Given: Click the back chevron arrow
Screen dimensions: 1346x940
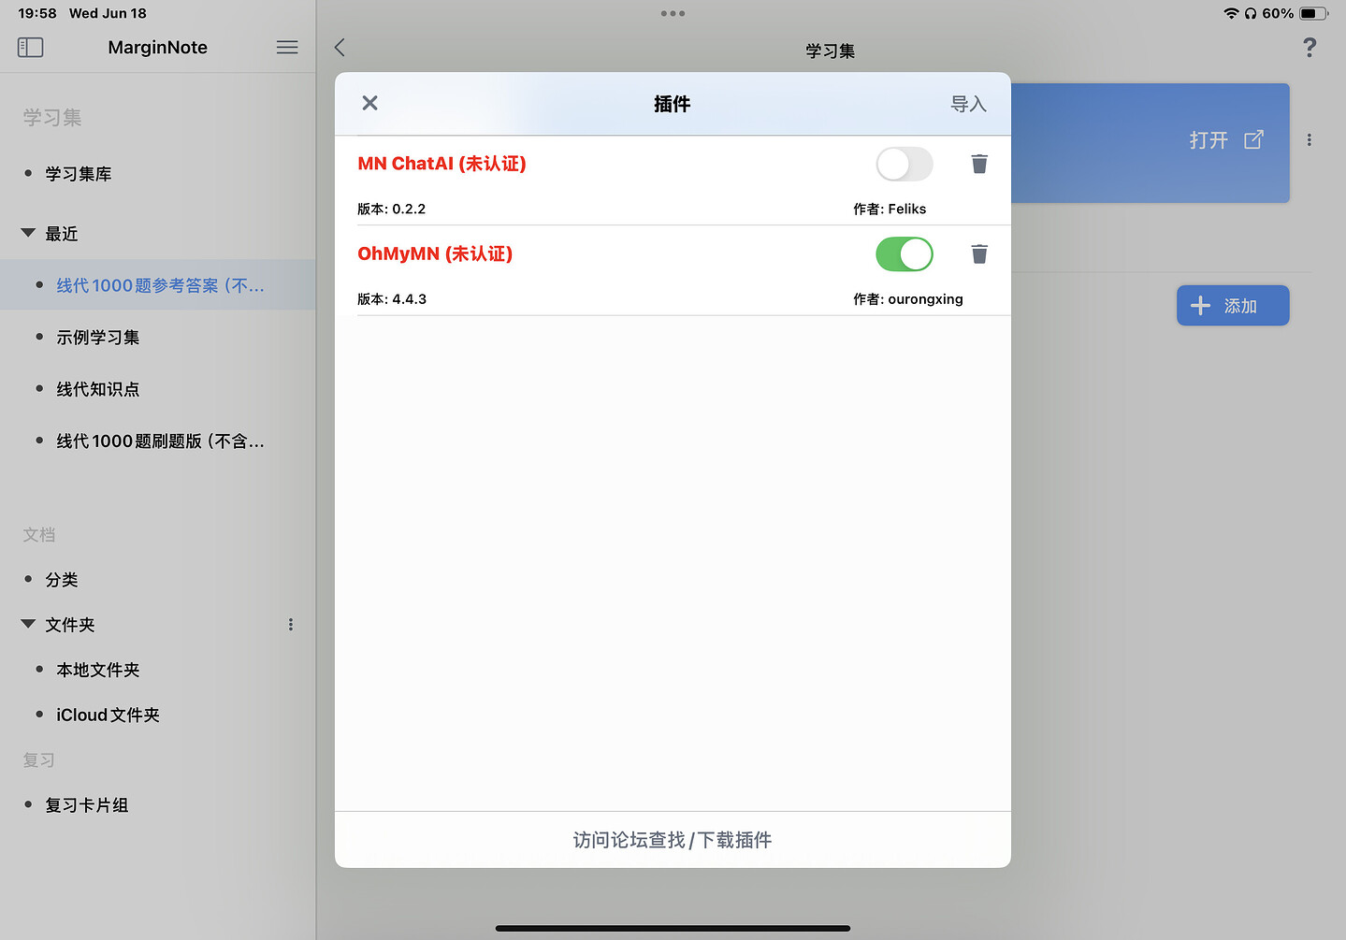Looking at the screenshot, I should click(340, 48).
